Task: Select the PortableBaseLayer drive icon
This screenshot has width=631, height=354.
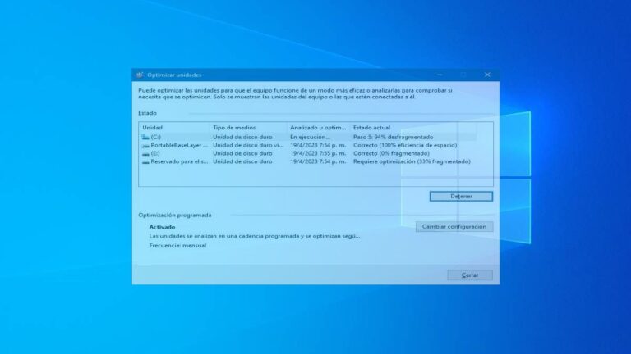Action: point(145,146)
